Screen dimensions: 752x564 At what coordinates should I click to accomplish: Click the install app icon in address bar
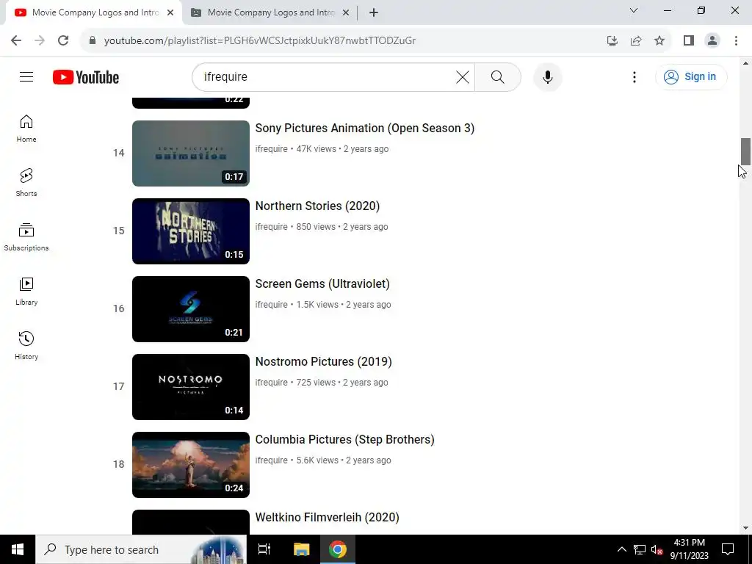[612, 40]
